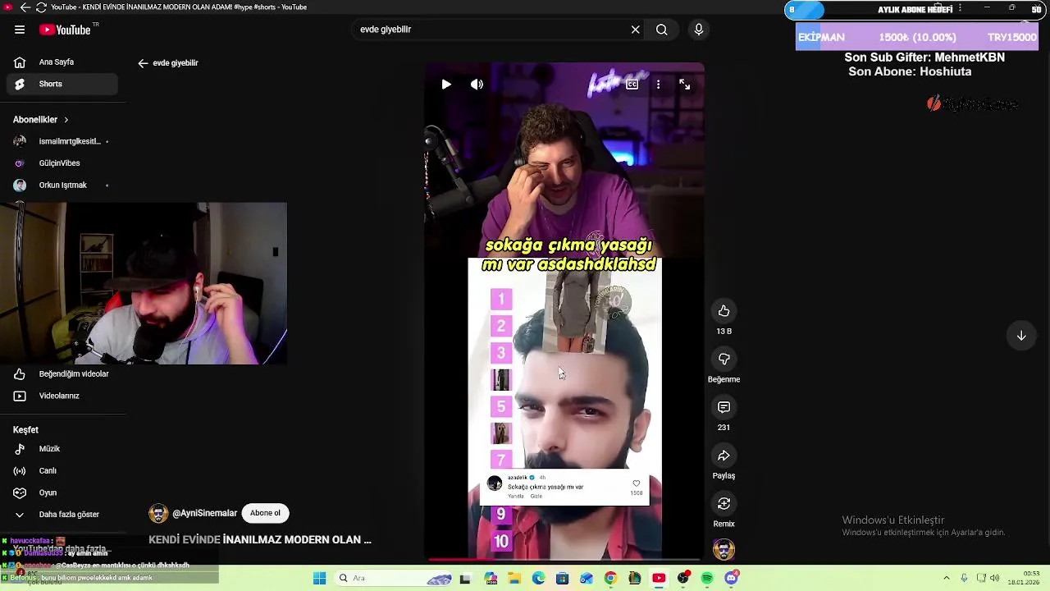Seek on the red video progress bar
Image resolution: width=1050 pixels, height=591 pixels.
pyautogui.click(x=564, y=560)
